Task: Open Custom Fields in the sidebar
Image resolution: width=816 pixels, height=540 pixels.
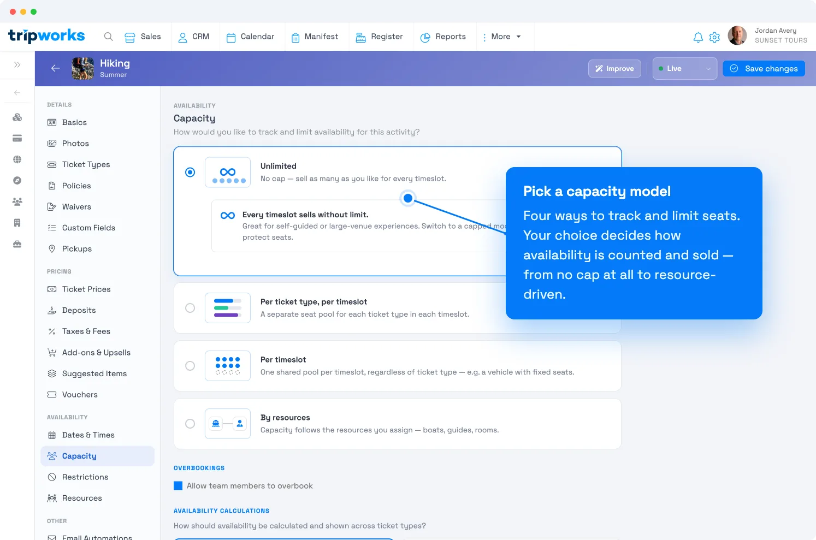Action: pos(97,228)
